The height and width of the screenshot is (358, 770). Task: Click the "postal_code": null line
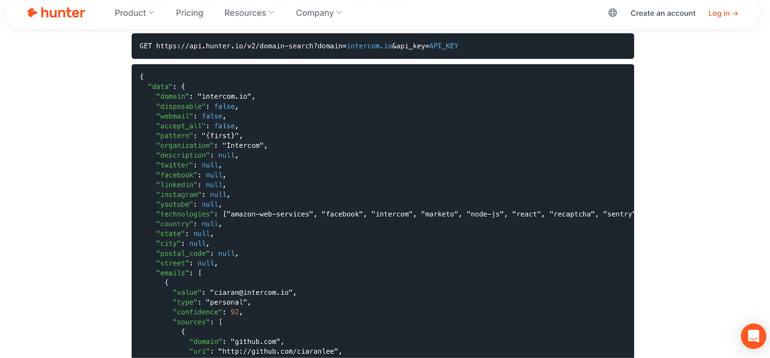(197, 254)
